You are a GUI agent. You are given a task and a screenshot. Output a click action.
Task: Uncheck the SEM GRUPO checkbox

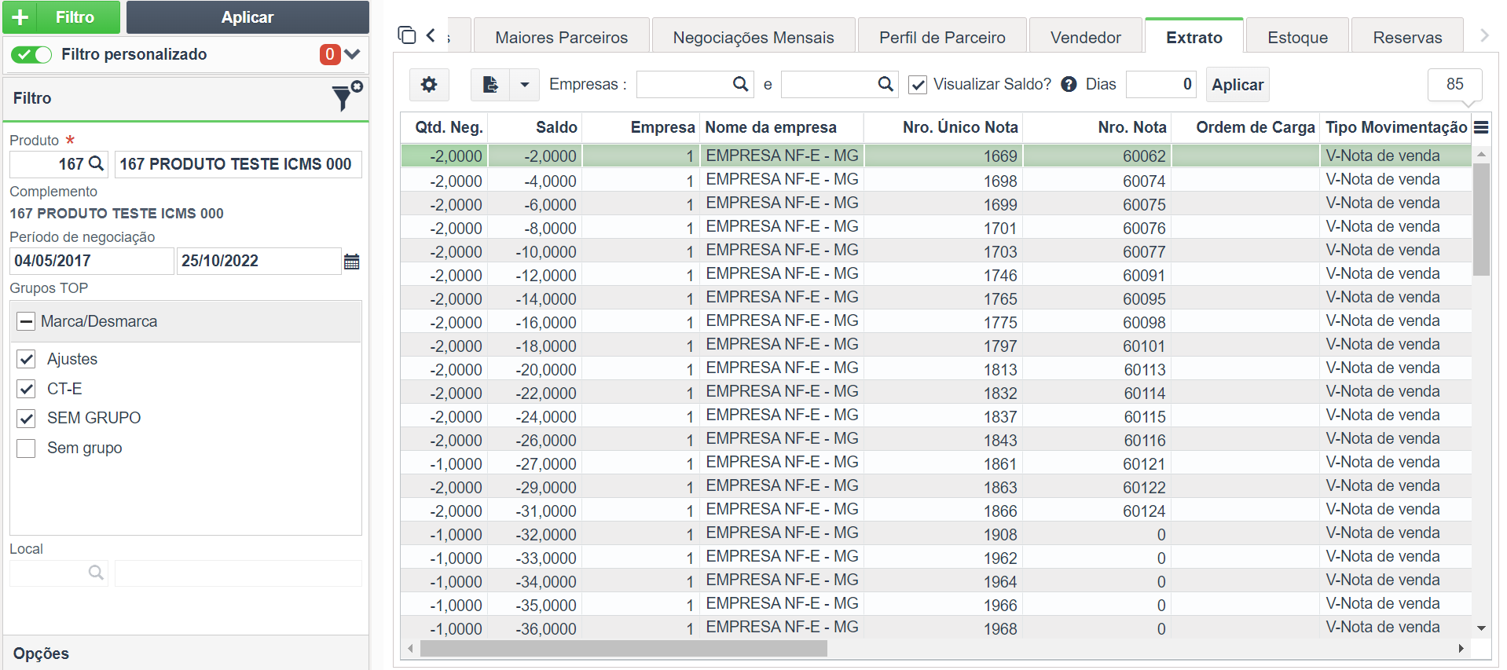(x=26, y=418)
